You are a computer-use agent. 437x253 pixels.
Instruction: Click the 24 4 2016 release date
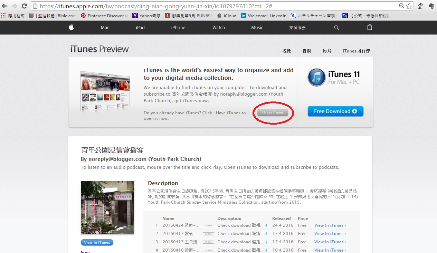(x=283, y=225)
